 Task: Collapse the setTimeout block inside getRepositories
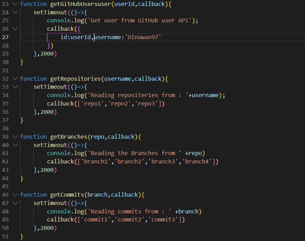pos(15,87)
